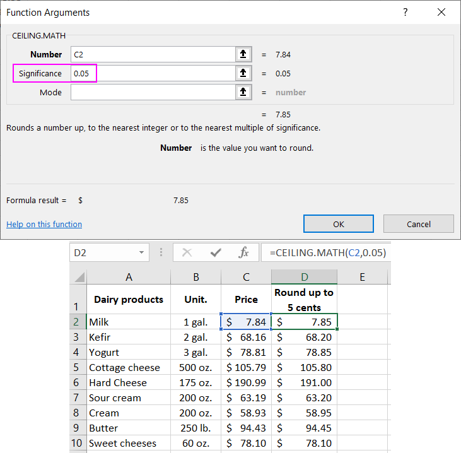Click collapse dialog icon for Significance field
Image resolution: width=461 pixels, height=453 pixels.
pyautogui.click(x=243, y=74)
